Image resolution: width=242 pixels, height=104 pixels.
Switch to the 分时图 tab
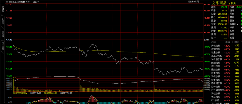pos(3,9)
